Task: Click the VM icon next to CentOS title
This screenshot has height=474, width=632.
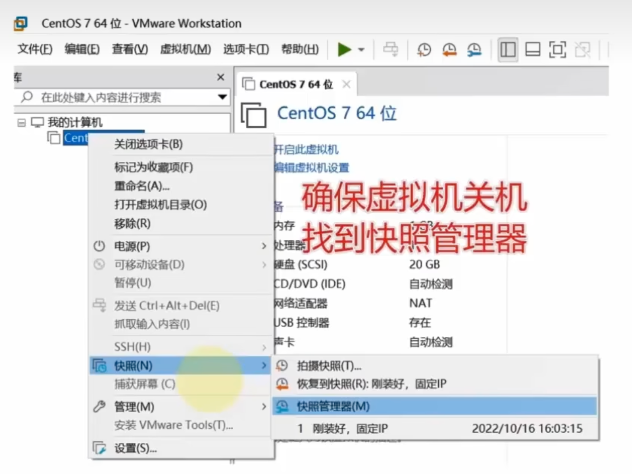Action: click(x=254, y=115)
